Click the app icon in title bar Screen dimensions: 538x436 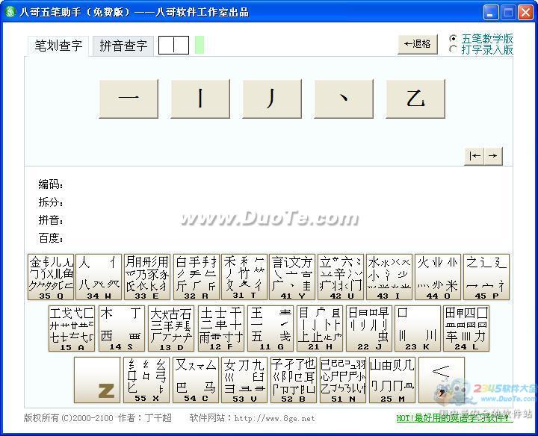coord(10,12)
